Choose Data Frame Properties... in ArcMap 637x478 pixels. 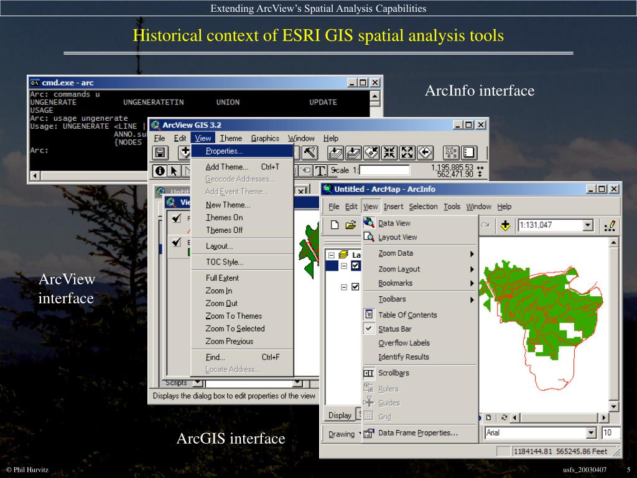420,433
